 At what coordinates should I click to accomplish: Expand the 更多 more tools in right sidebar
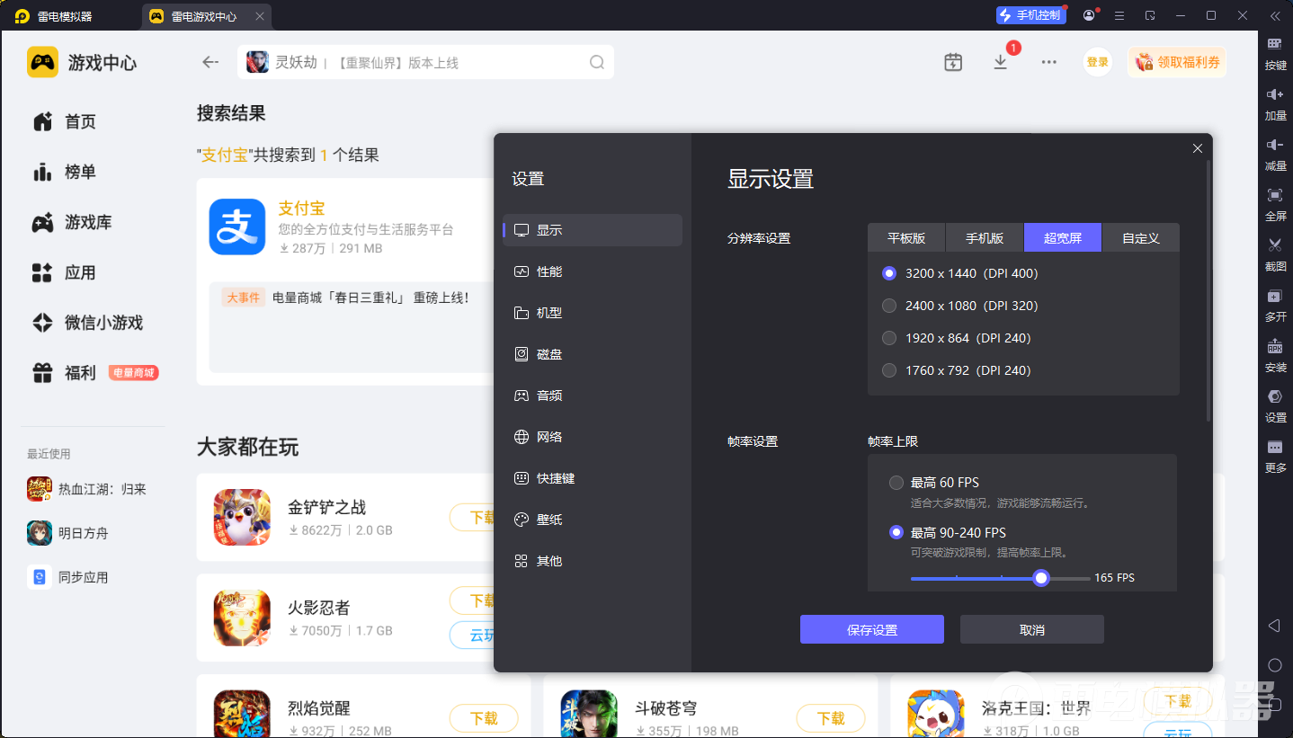pyautogui.click(x=1275, y=448)
